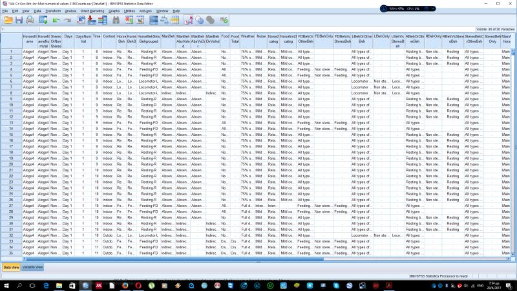The height and width of the screenshot is (291, 517).
Task: Click the binoculars Find icon
Action: coord(116,20)
